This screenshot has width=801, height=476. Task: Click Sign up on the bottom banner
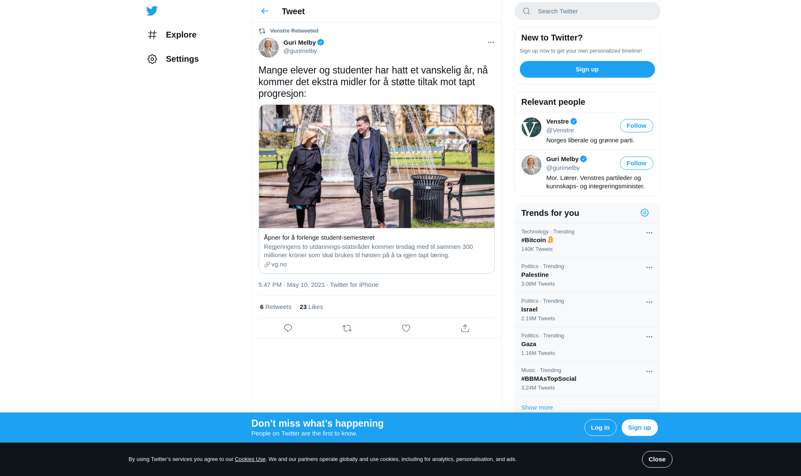[639, 428]
